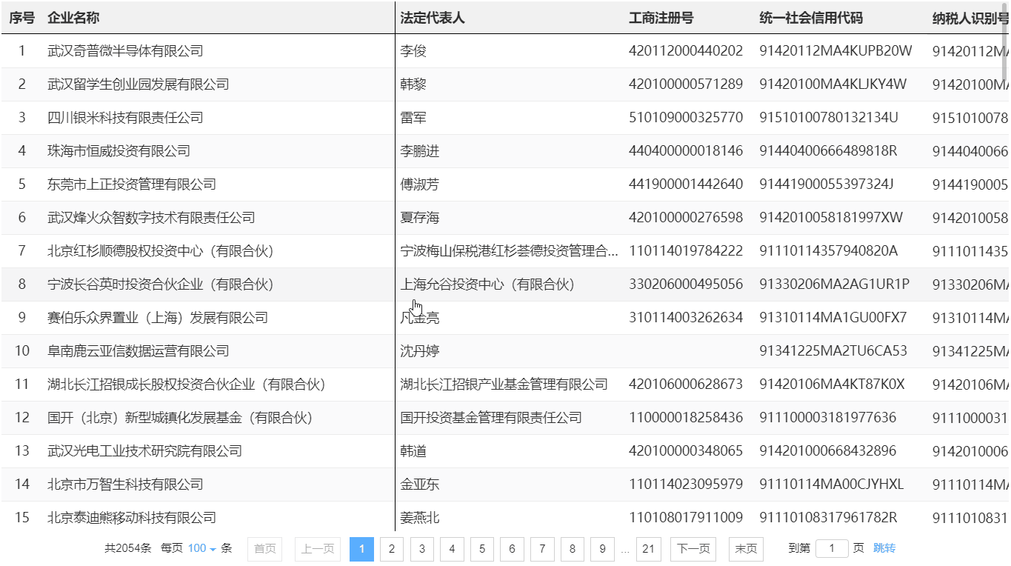
Task: Select page 3 in the pagination bar
Action: click(421, 549)
